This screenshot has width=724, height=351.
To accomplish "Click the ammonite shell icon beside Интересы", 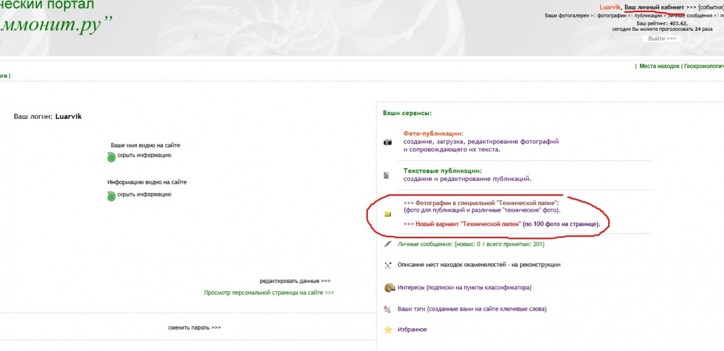I will [389, 288].
